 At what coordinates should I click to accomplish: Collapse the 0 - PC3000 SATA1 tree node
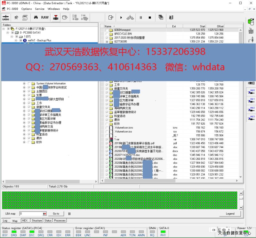(8, 33)
